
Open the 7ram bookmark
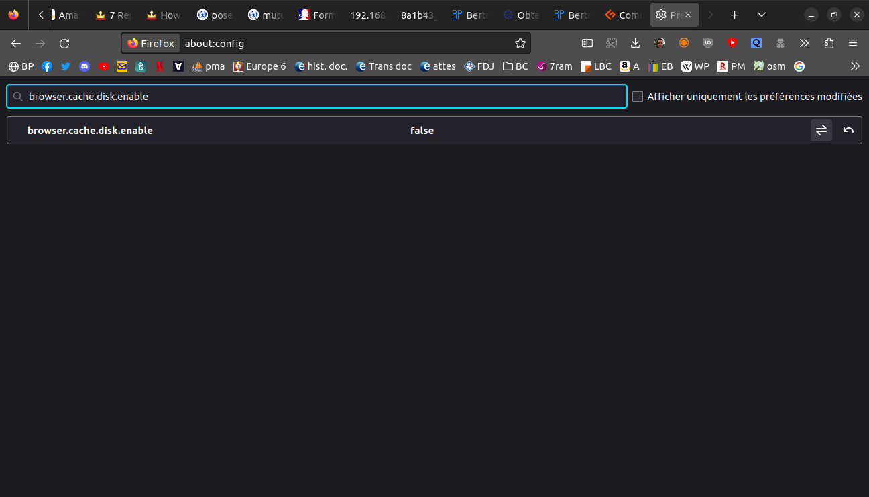555,66
